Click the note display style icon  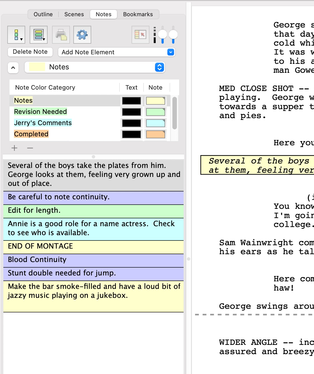(x=38, y=35)
